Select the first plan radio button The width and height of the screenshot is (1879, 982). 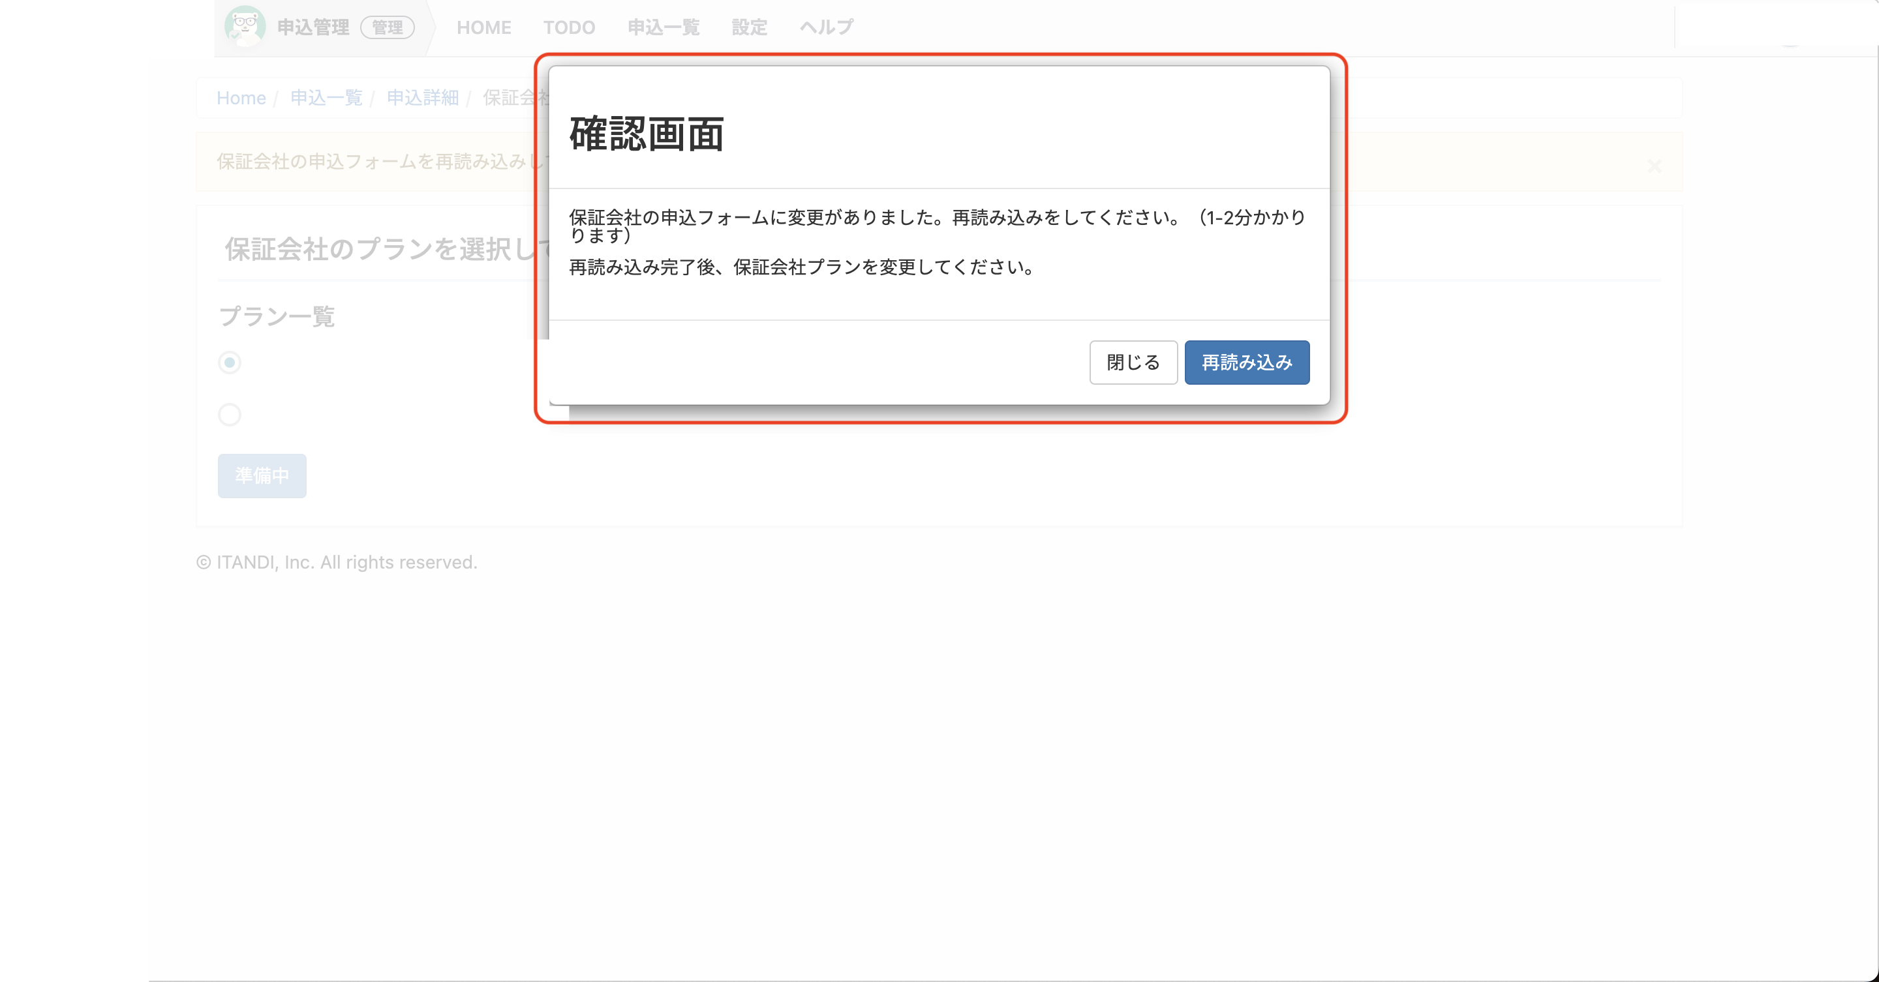coord(230,363)
